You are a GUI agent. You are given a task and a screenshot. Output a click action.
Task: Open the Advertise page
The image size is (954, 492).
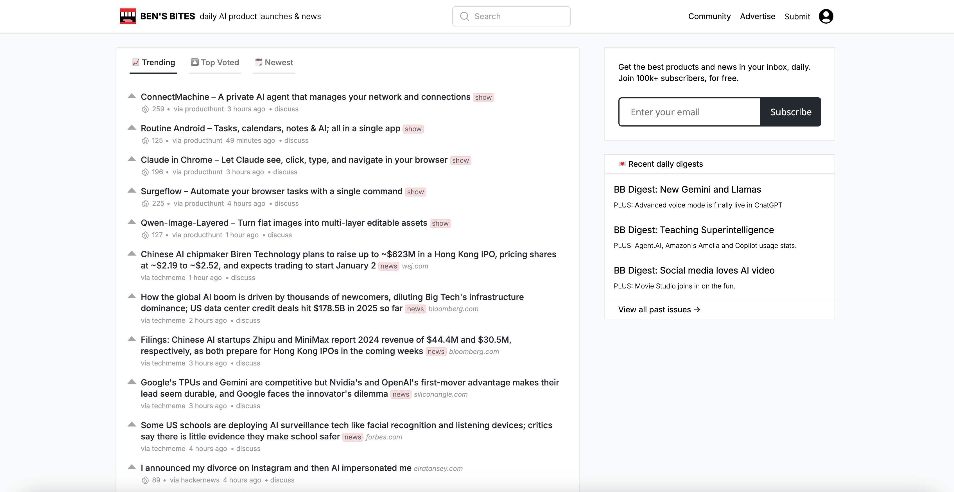tap(757, 16)
